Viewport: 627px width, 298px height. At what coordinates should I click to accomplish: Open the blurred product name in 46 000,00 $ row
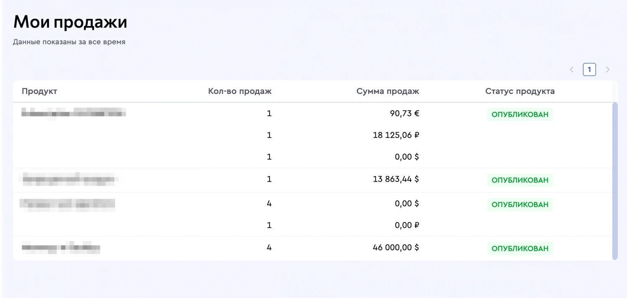point(61,248)
